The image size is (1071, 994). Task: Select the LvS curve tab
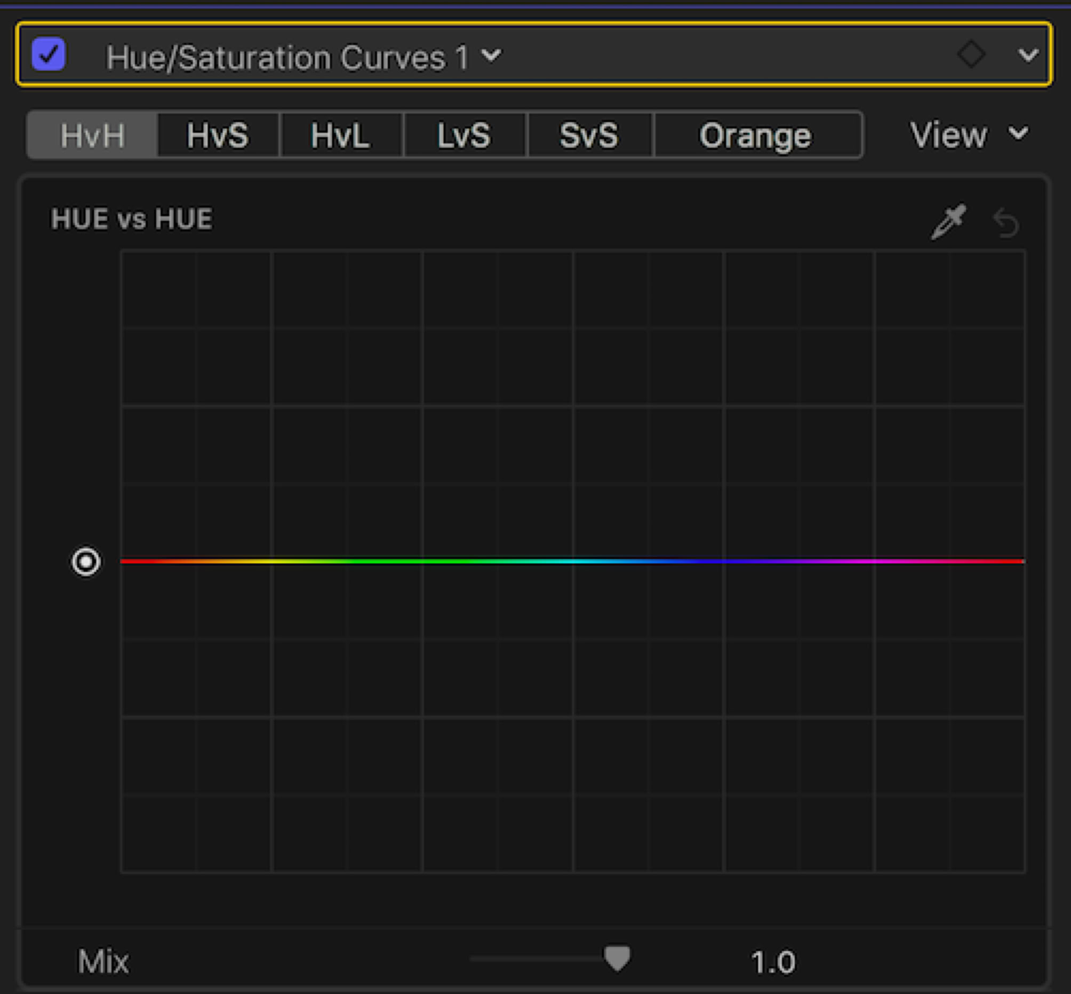pos(463,135)
